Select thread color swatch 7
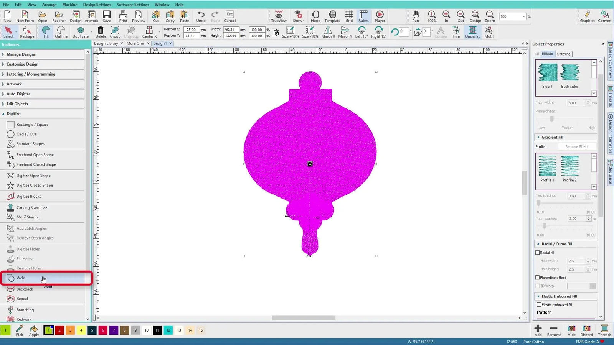 pyautogui.click(x=114, y=330)
